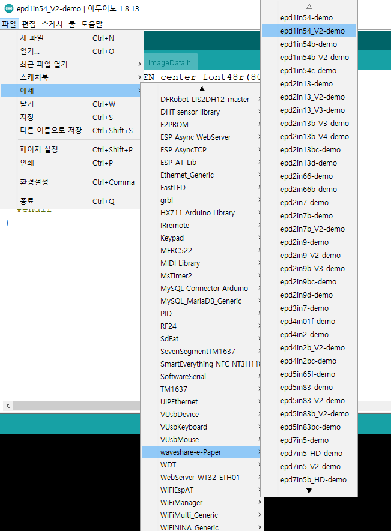Open the 도움말 menu
391x531 pixels.
pyautogui.click(x=92, y=24)
